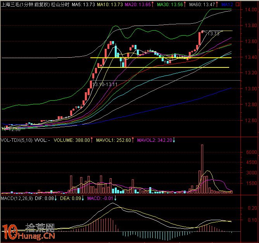259x243 pixels.
Task: Click the 6000 volume axis label
Action: click(x=252, y=152)
